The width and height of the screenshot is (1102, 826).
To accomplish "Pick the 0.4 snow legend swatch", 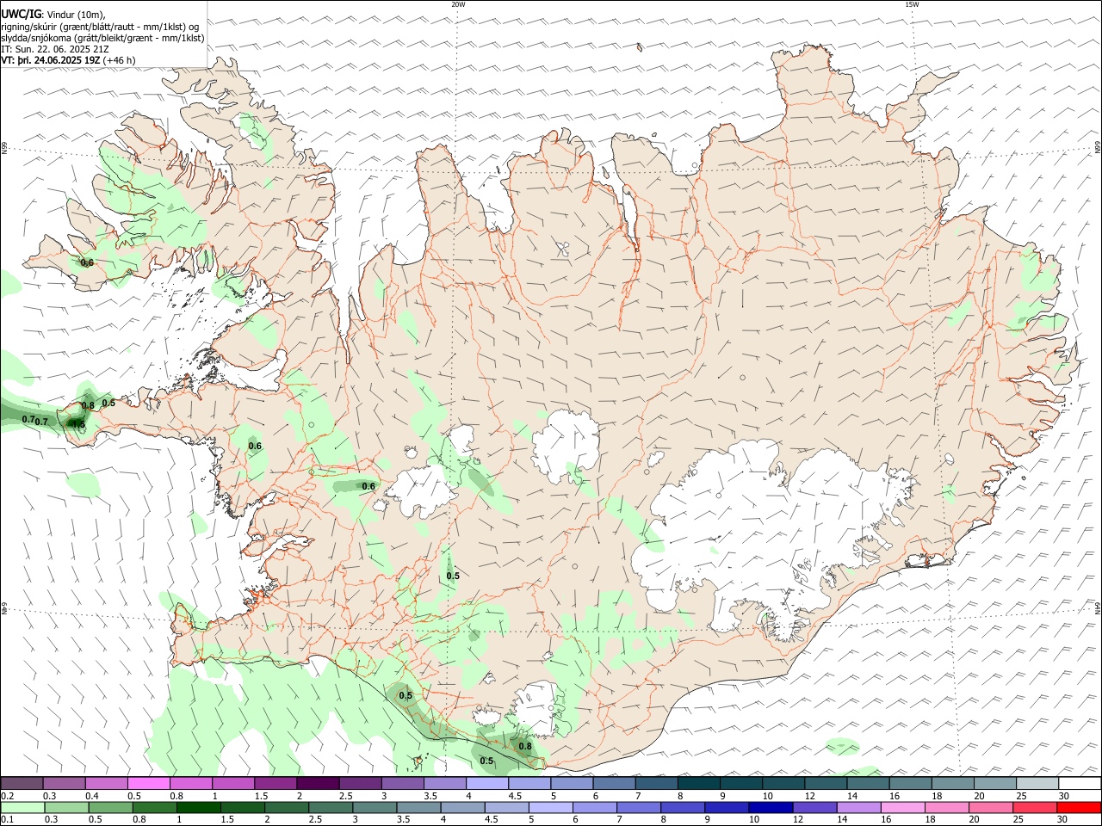I will 107,783.
